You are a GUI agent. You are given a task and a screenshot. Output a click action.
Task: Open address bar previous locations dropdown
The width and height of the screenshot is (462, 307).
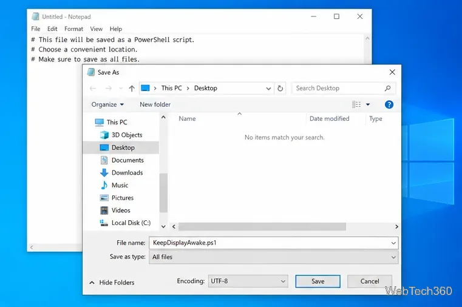[x=268, y=89]
